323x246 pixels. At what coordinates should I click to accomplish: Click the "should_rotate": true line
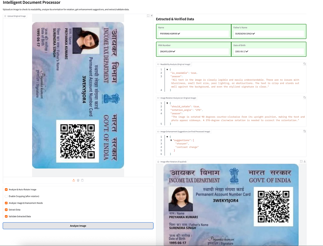(185, 107)
